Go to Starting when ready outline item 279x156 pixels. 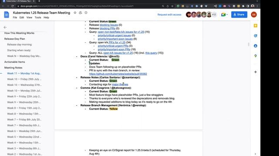click(19, 50)
